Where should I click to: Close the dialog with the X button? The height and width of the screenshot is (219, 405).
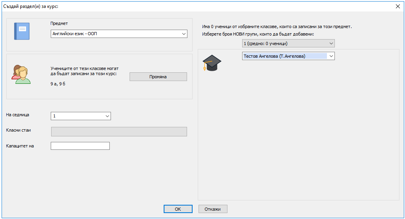coord(398,6)
